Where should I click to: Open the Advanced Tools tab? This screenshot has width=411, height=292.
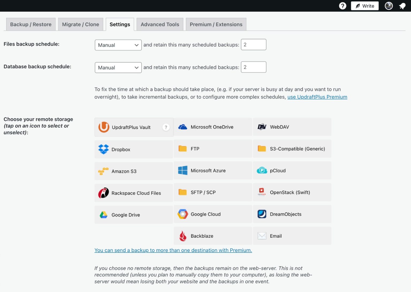tap(160, 24)
